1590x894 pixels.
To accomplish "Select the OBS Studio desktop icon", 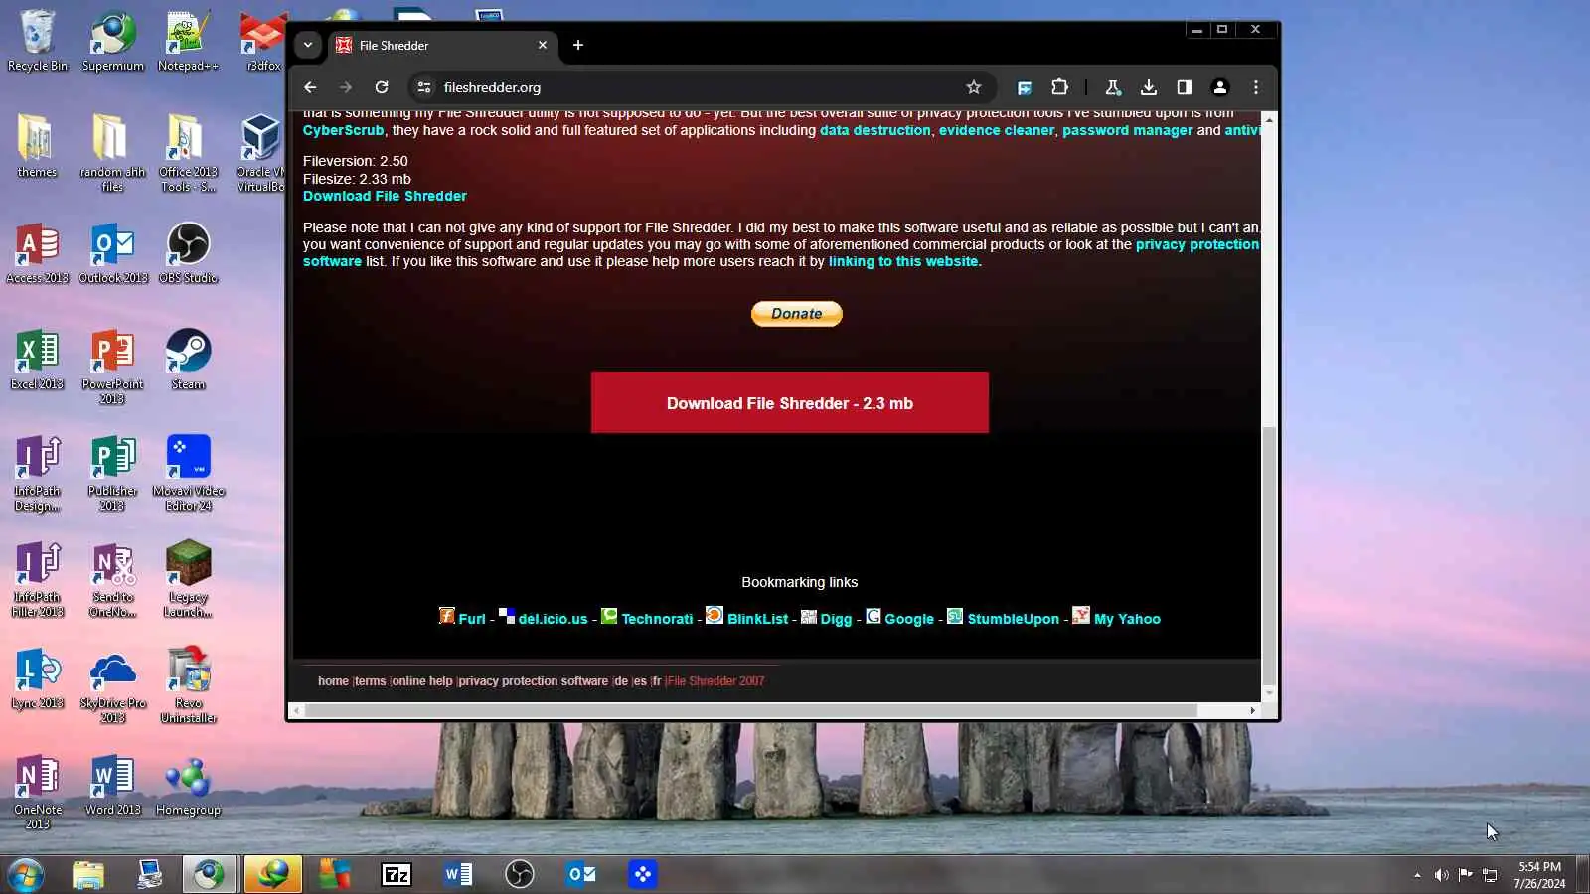I will 188,252.
